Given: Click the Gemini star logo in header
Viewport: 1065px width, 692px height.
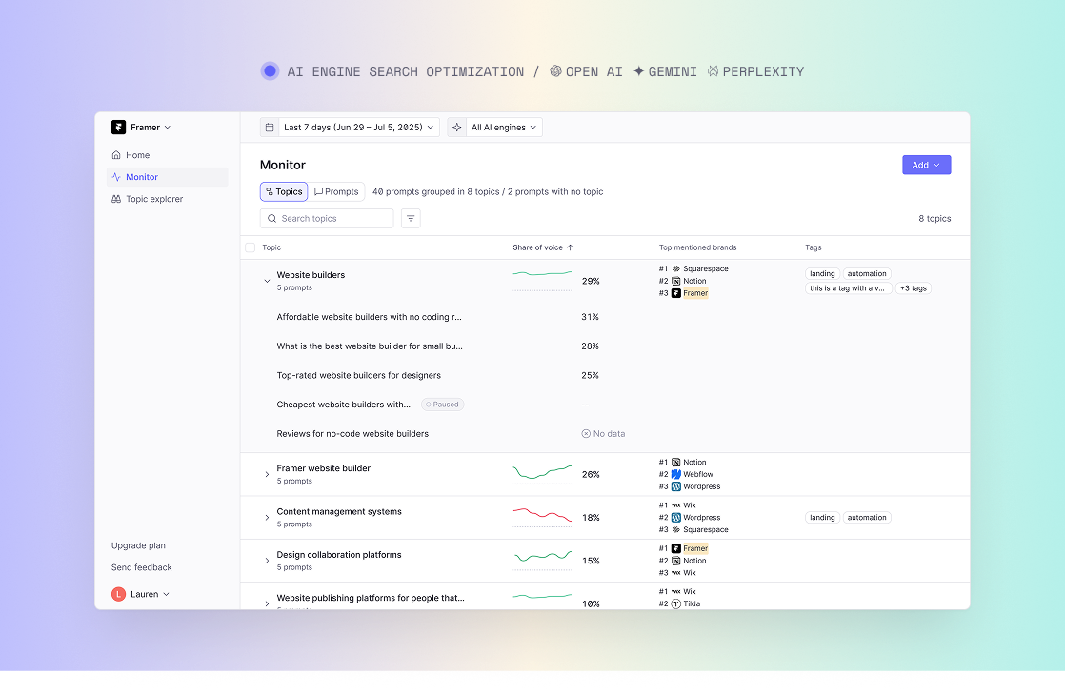Looking at the screenshot, I should [x=638, y=70].
